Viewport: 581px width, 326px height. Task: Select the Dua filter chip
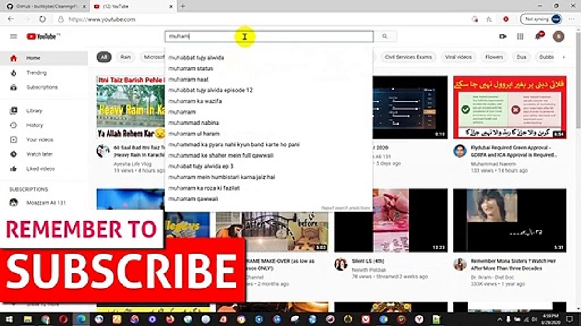coord(521,57)
